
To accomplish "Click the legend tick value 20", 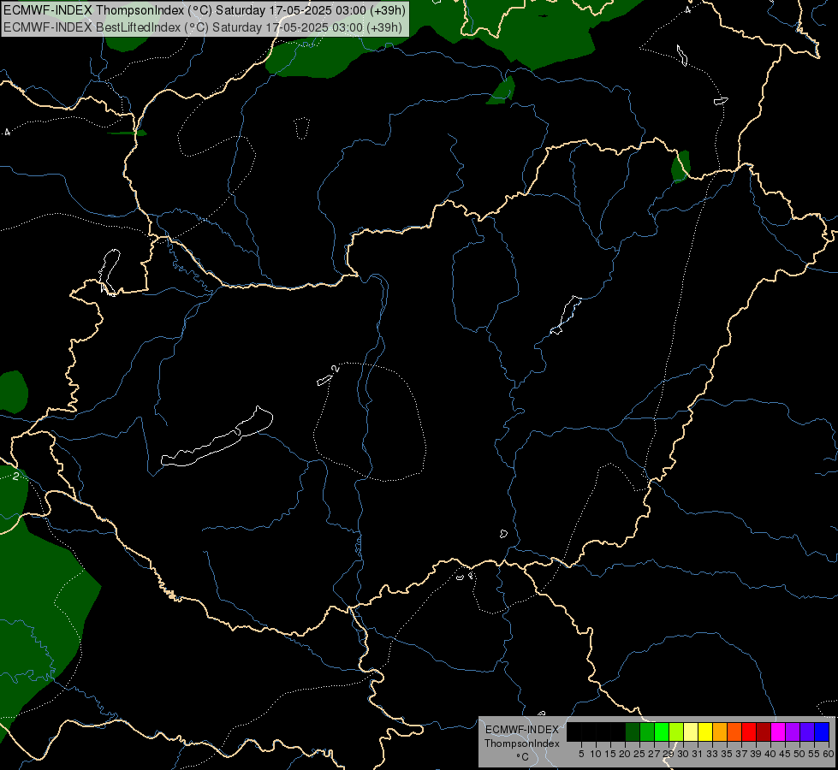I will coord(624,754).
